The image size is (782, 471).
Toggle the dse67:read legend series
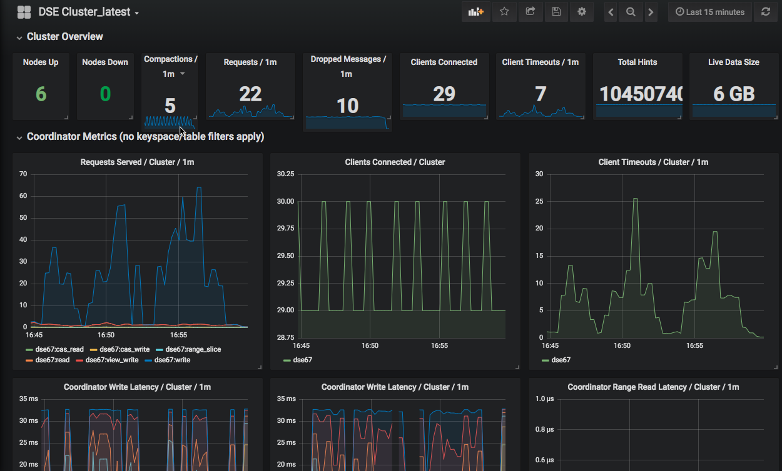tap(48, 360)
